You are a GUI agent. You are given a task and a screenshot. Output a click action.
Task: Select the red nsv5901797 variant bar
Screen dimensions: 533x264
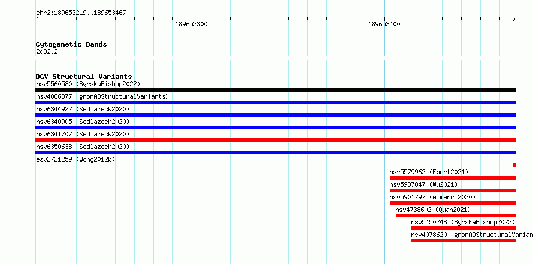453,203
